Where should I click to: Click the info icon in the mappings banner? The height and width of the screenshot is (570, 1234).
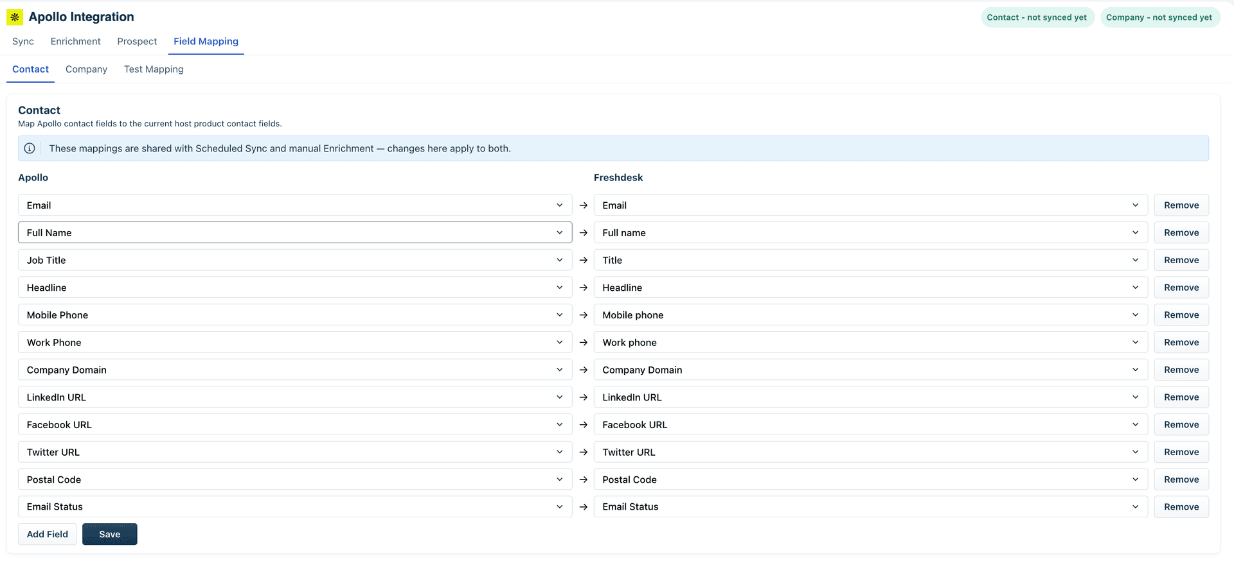click(x=30, y=148)
